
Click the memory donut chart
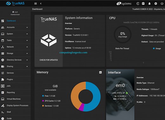[86, 97]
